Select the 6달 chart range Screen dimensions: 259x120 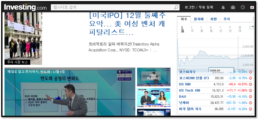coord(211,29)
